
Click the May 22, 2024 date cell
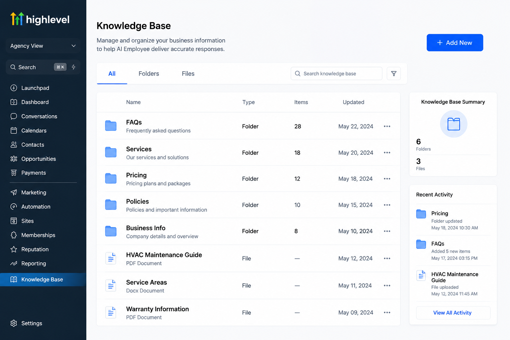coord(356,126)
